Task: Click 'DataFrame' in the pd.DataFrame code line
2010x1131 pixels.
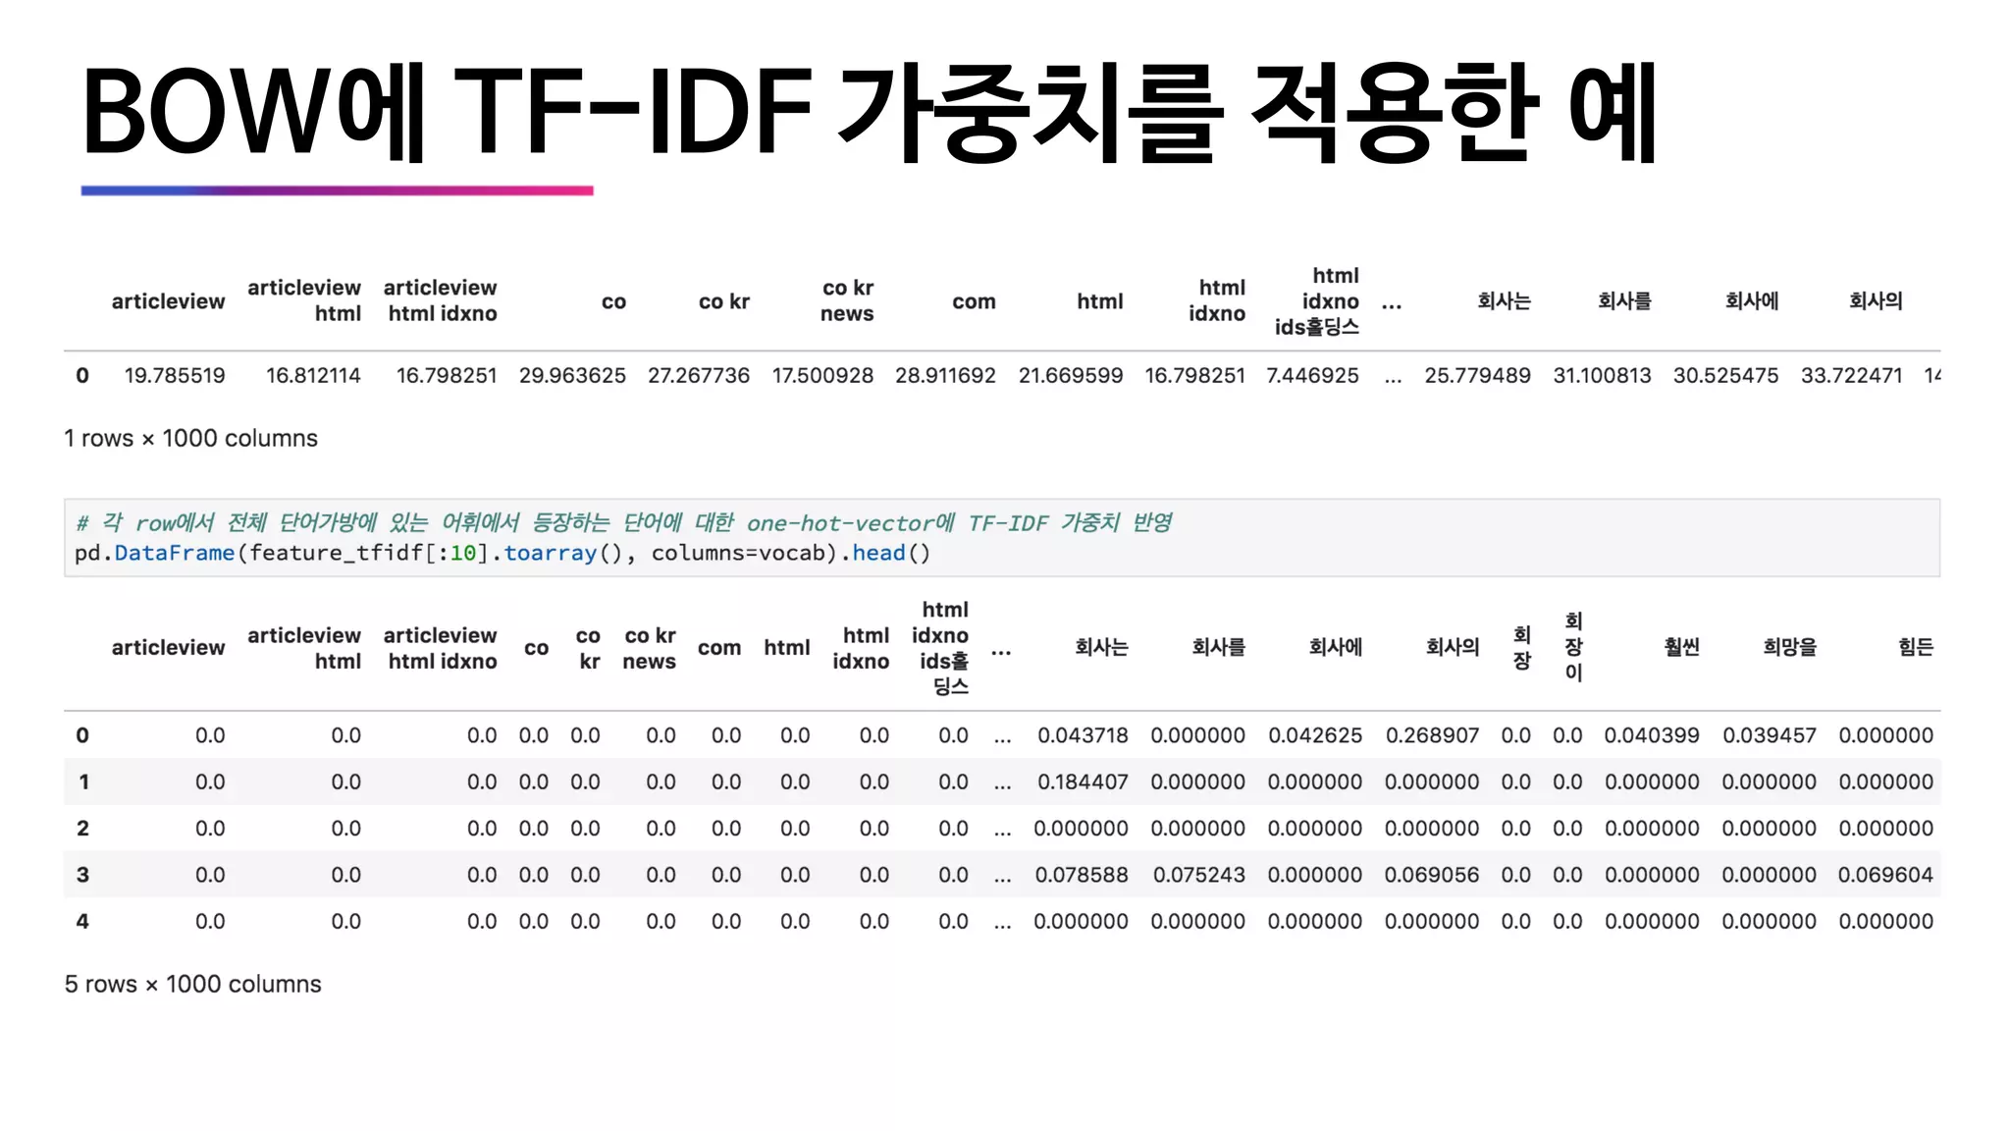Action: (x=175, y=554)
